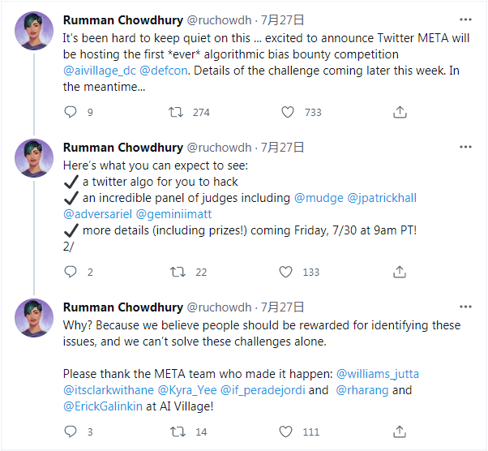Retweet the third tweet with 14 retweets
The image size is (488, 451).
(175, 432)
